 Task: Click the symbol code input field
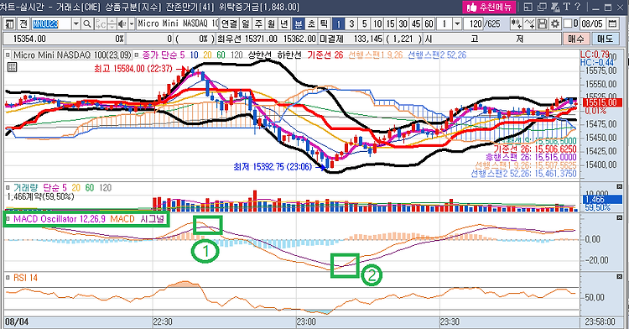coord(51,24)
